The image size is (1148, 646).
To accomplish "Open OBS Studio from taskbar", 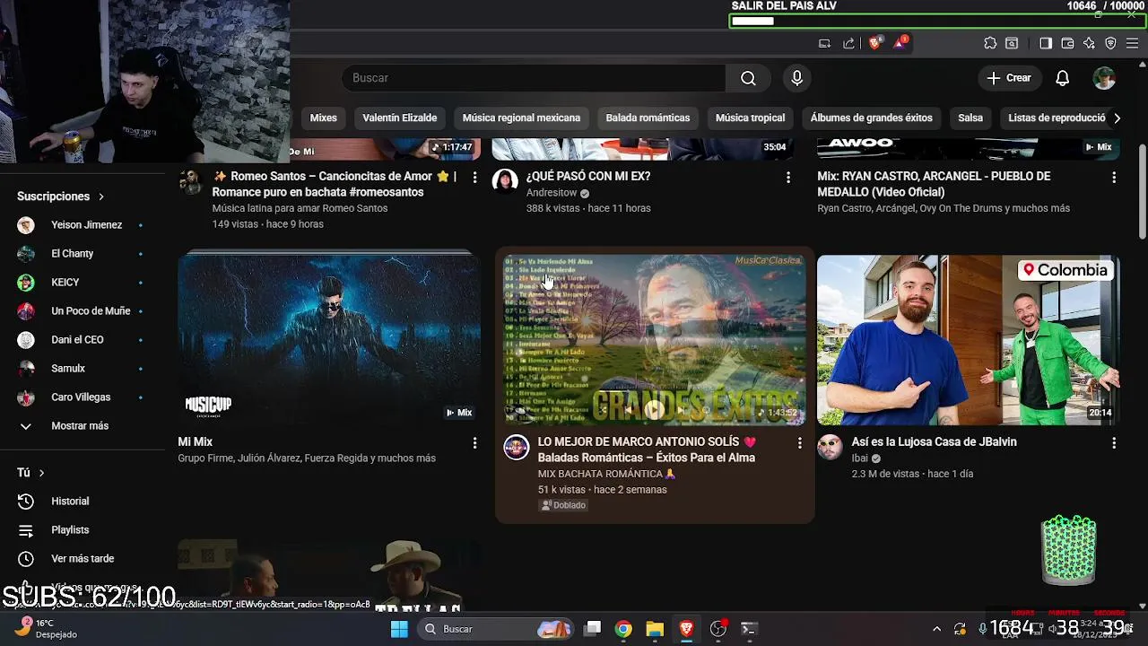I will coord(717,629).
